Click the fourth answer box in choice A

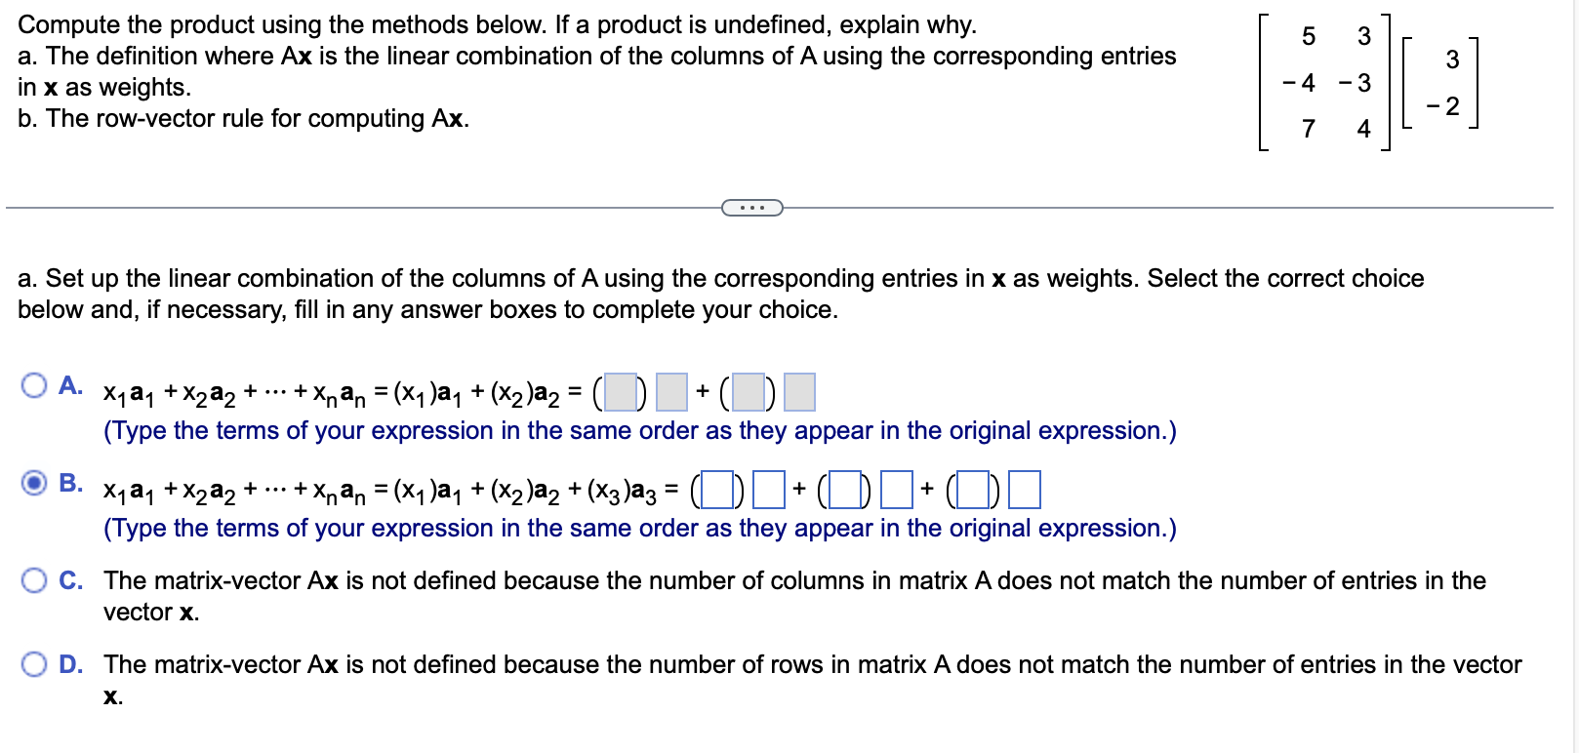coord(798,391)
